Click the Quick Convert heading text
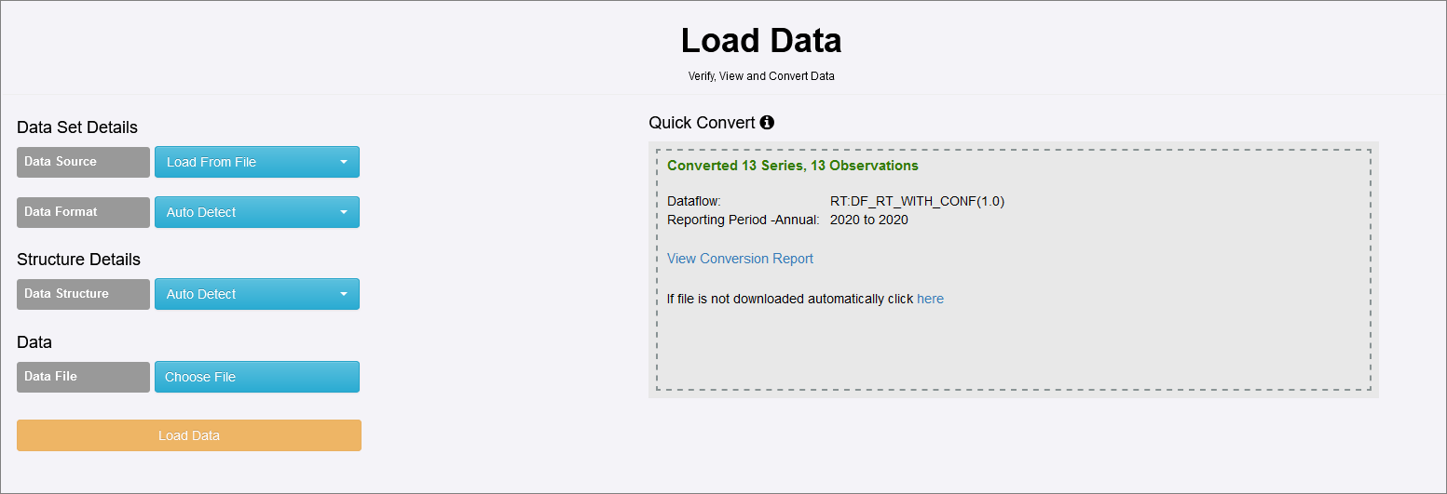This screenshot has width=1447, height=494. pyautogui.click(x=702, y=123)
